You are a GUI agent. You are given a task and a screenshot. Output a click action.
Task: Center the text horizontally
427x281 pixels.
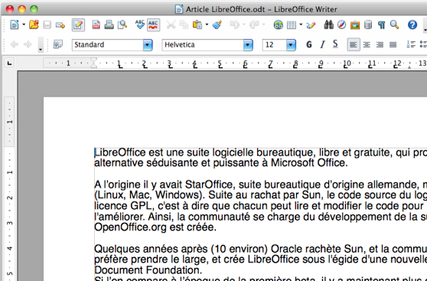coord(367,44)
